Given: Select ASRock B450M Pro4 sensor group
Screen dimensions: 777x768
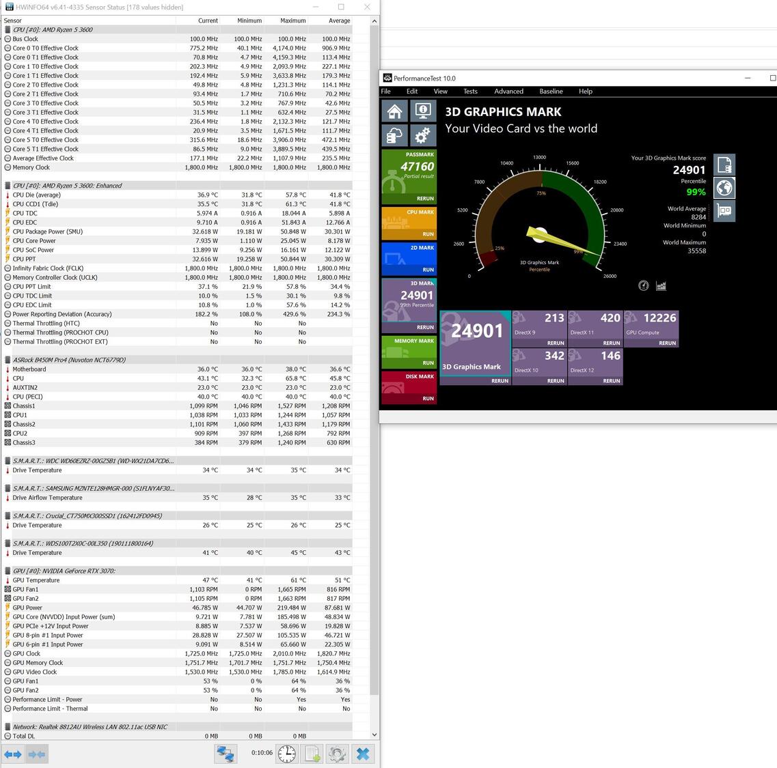Looking at the screenshot, I should tap(178, 360).
